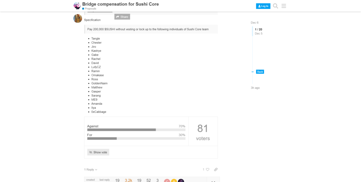Jump to 3h ago timeline end
The width and height of the screenshot is (361, 182).
click(255, 88)
